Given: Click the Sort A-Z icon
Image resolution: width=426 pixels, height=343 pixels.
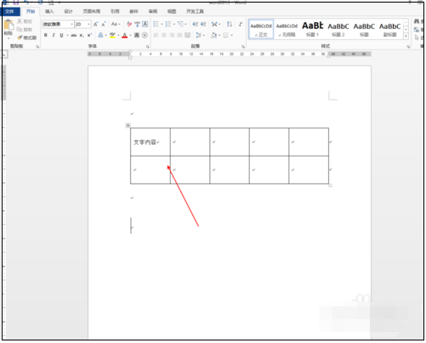Looking at the screenshot, I should (230, 24).
